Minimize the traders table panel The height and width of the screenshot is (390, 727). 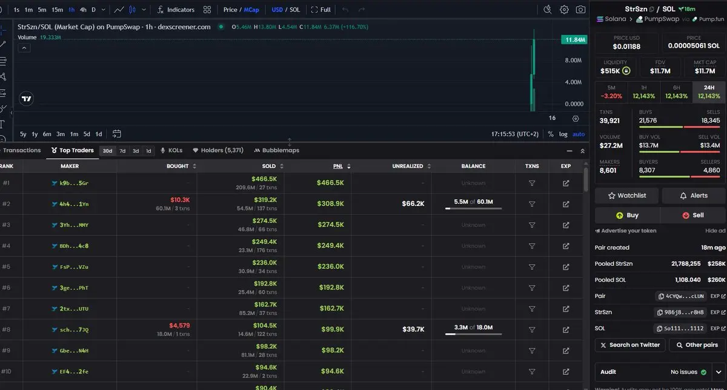(x=569, y=151)
